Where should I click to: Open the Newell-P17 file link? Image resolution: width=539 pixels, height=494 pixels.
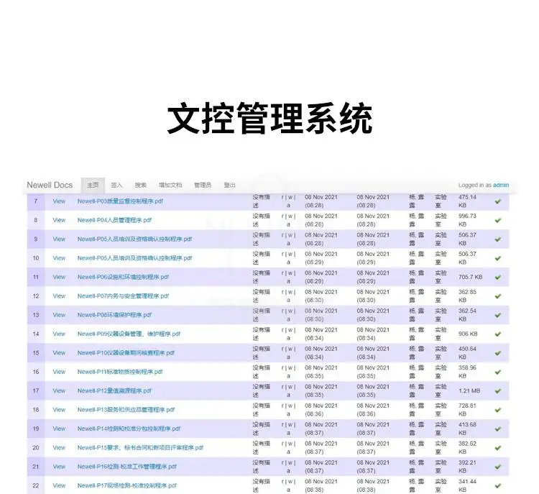(x=126, y=486)
